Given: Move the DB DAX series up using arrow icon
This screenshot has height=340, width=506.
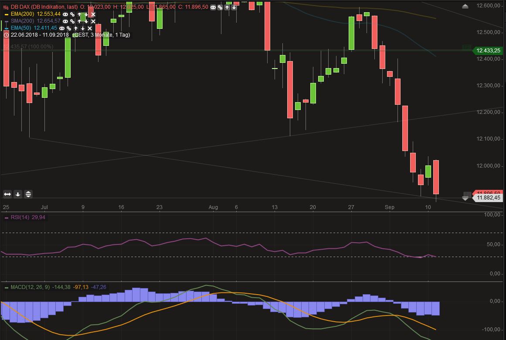Looking at the screenshot, I should [x=227, y=7].
